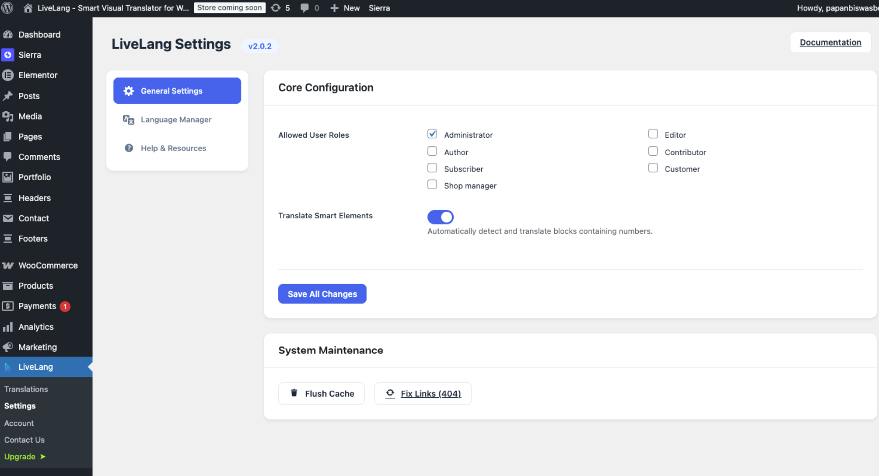The image size is (879, 476).
Task: Click the LiveLang sidebar icon
Action: [8, 367]
